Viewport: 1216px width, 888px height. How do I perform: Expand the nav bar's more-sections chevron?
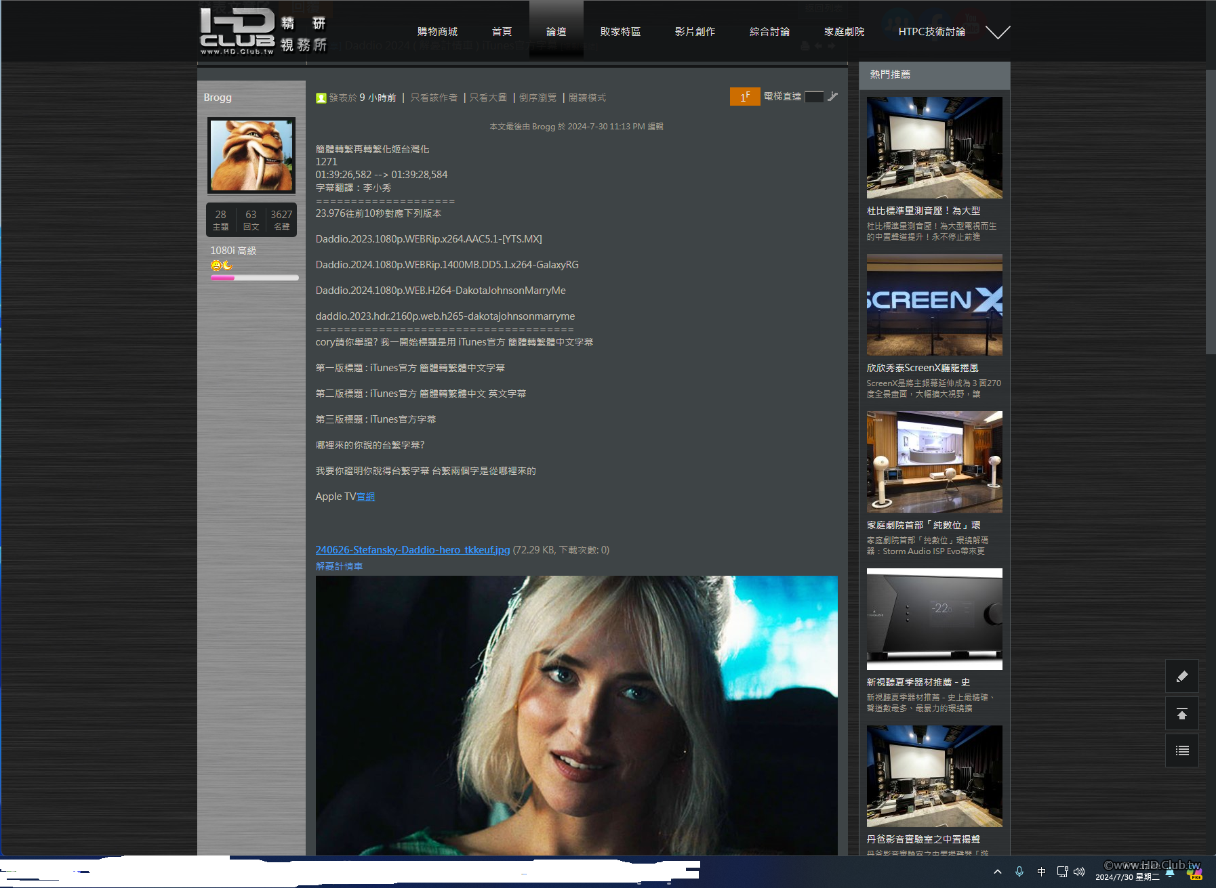click(998, 32)
